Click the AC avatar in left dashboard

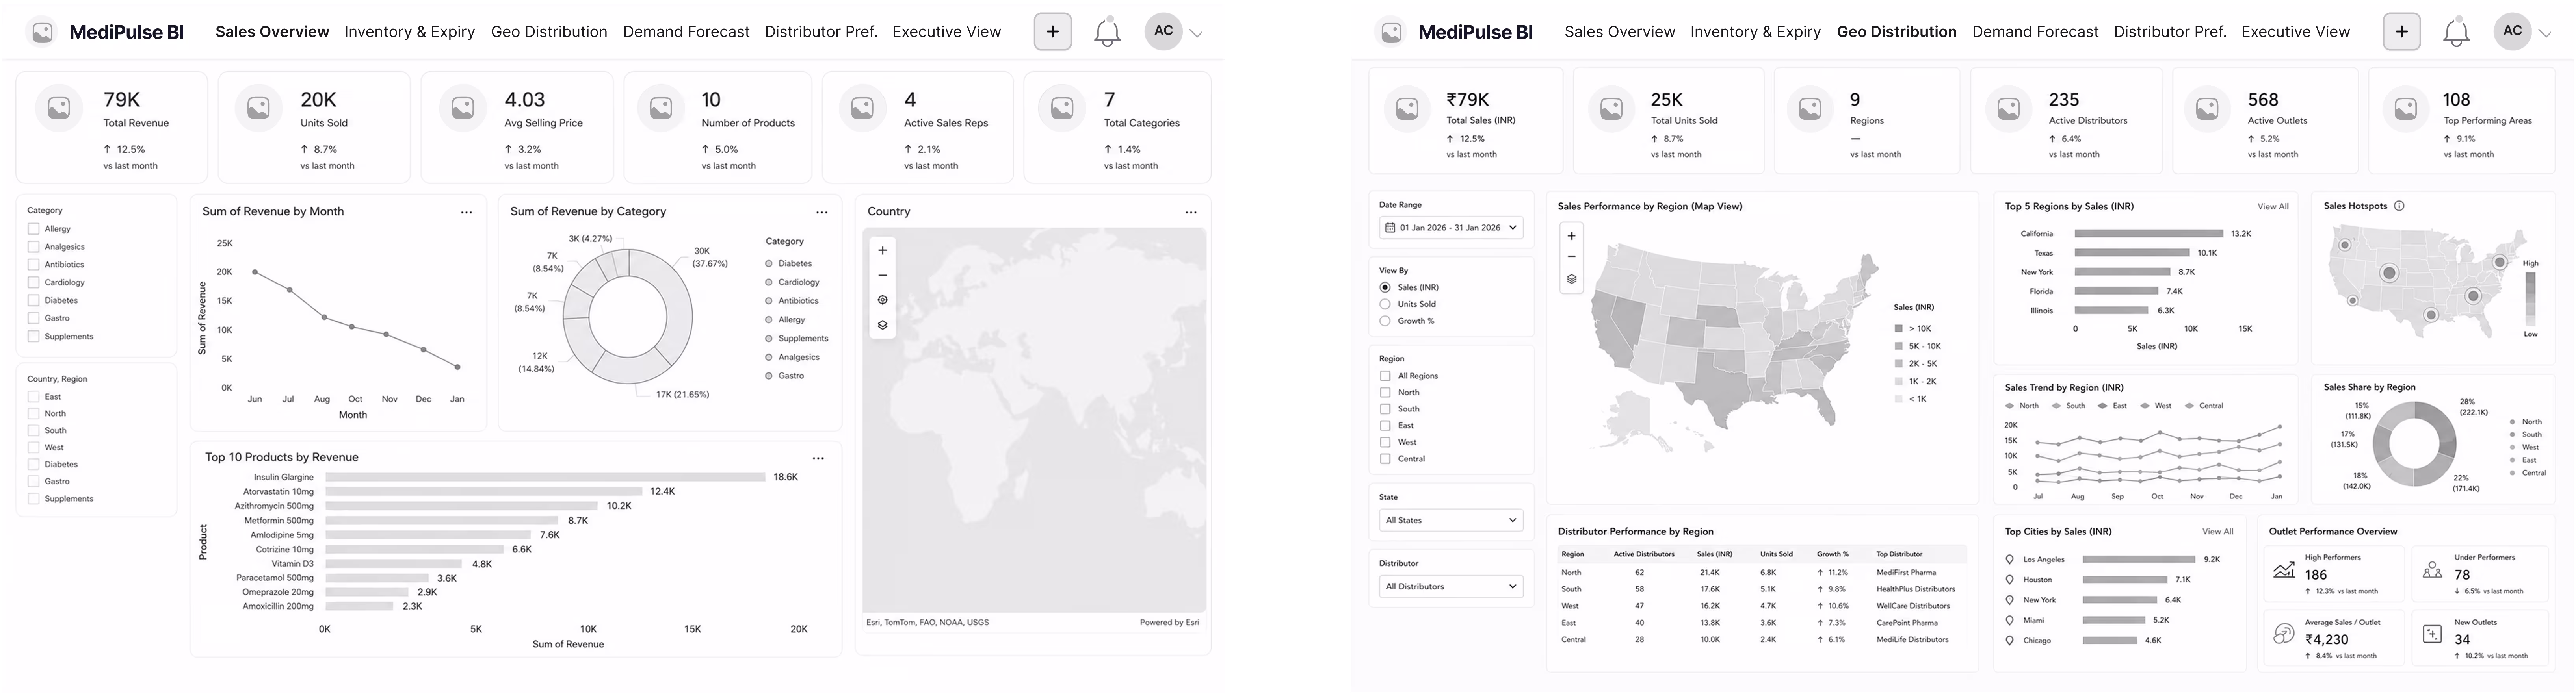coord(1164,31)
